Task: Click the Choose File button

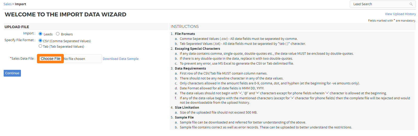Action: [50, 59]
